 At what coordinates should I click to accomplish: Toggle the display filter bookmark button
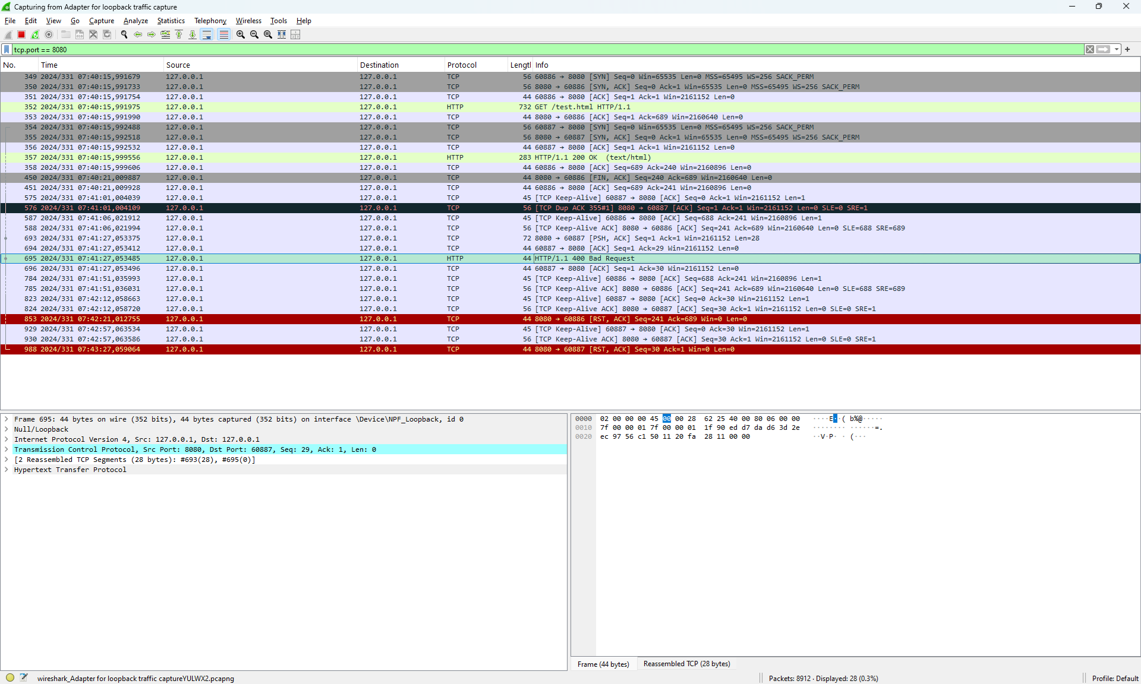[x=7, y=49]
